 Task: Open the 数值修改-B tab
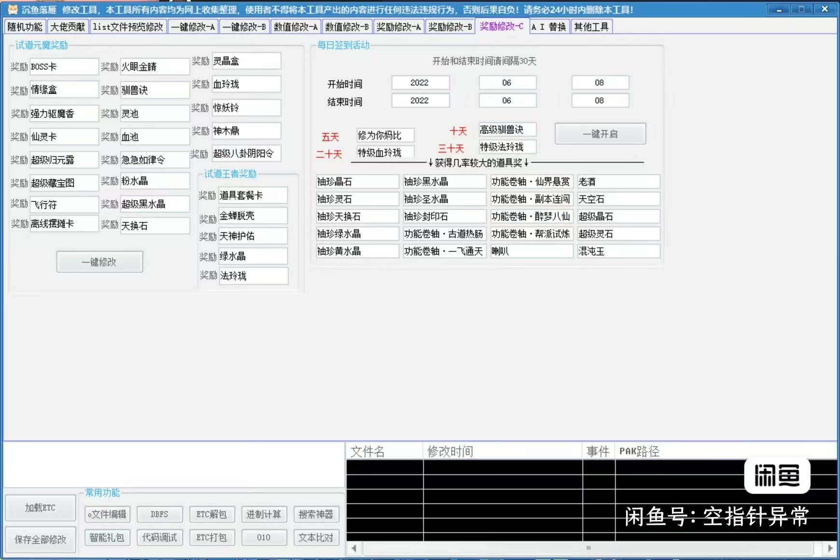coord(347,27)
